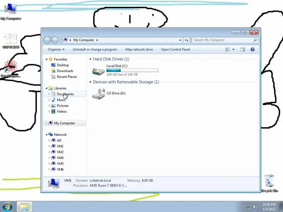Open Recent Places in Favorites
The image size is (283, 212).
67,77
